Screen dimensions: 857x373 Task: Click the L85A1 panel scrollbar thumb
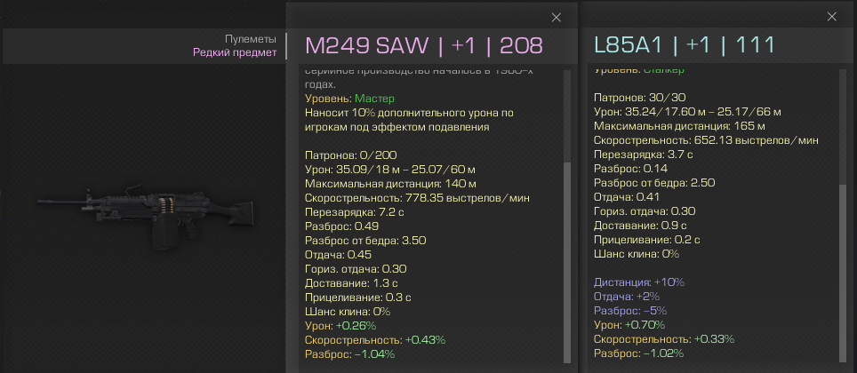[x=843, y=272]
